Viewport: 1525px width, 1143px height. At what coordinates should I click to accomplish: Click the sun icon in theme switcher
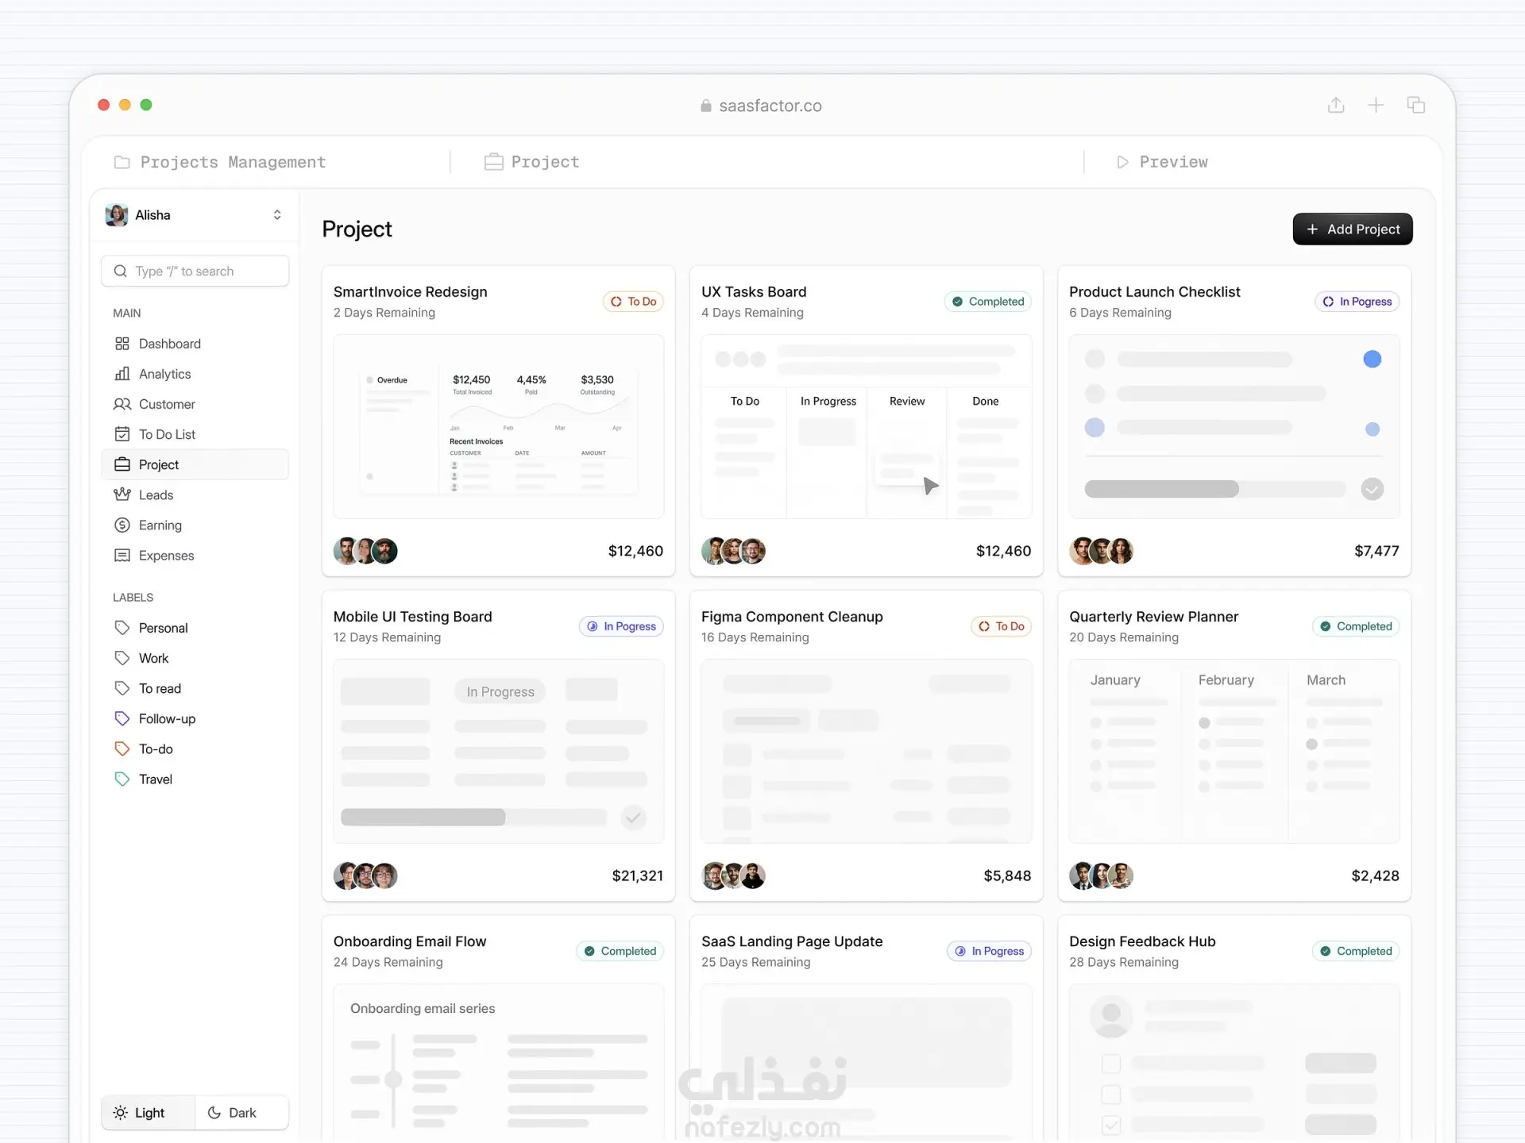[x=120, y=1113]
